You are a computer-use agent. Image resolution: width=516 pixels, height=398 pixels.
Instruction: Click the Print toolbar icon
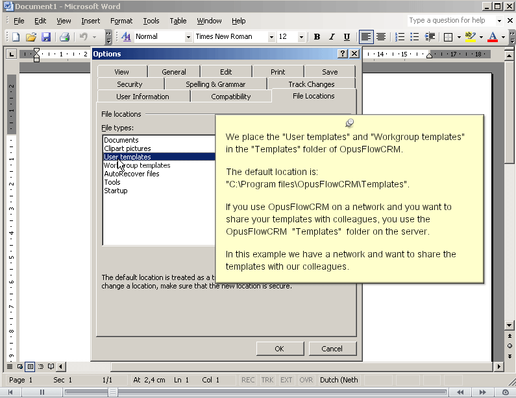64,37
